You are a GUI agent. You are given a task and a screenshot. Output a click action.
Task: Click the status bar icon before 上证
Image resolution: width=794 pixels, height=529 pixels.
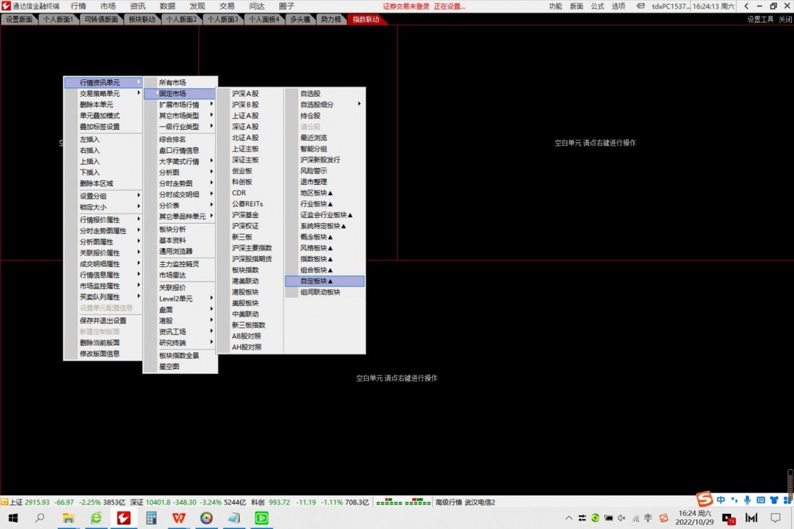click(4, 502)
